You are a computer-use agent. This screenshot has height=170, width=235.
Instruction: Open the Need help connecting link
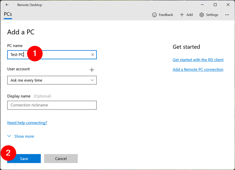(27, 123)
